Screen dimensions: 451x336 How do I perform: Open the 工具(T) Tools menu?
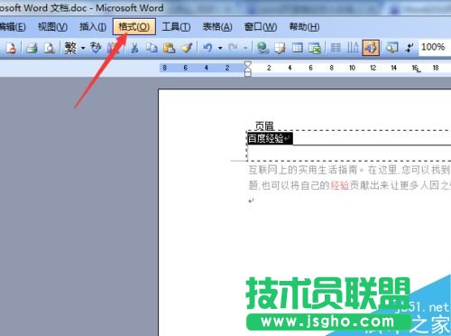coord(176,27)
